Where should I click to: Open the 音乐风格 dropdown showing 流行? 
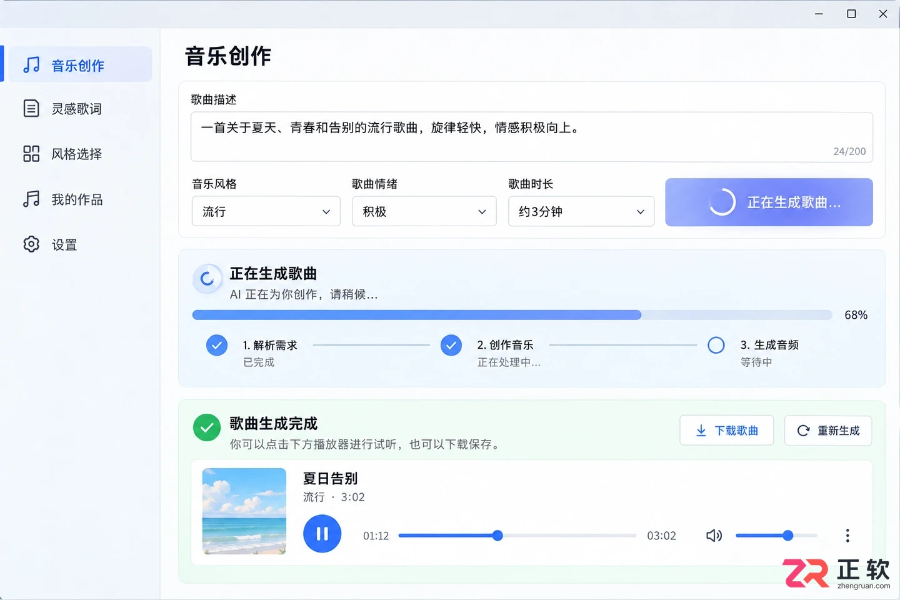(x=266, y=211)
